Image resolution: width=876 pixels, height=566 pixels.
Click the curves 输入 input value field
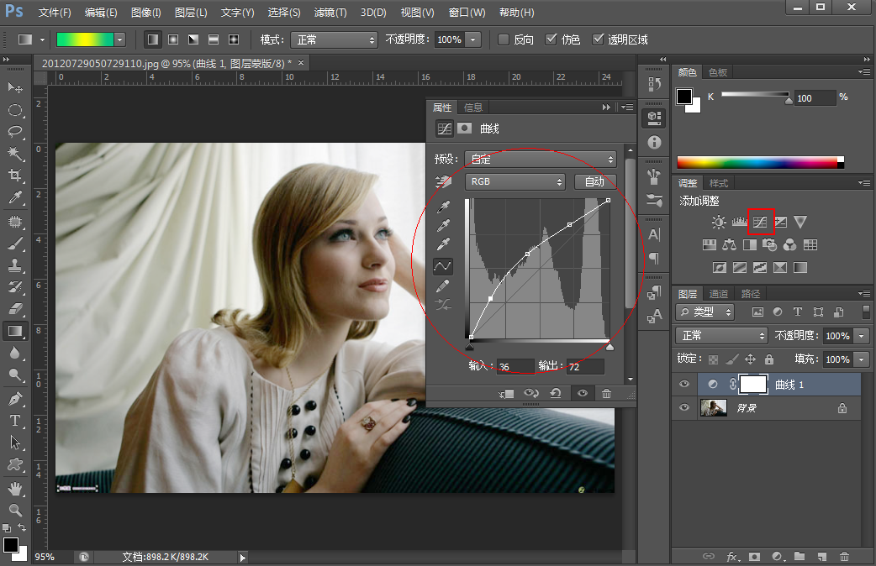tap(515, 367)
